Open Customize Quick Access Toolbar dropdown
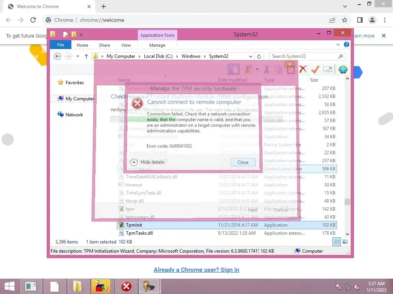 pos(81,35)
